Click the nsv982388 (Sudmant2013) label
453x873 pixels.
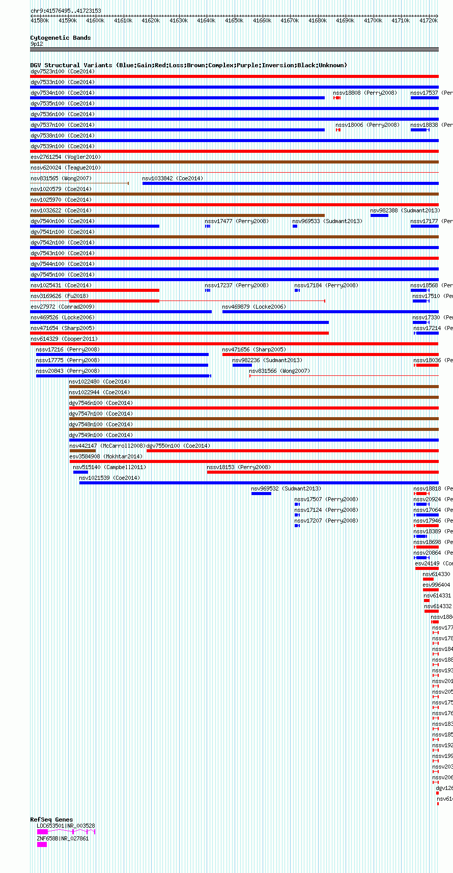point(405,210)
